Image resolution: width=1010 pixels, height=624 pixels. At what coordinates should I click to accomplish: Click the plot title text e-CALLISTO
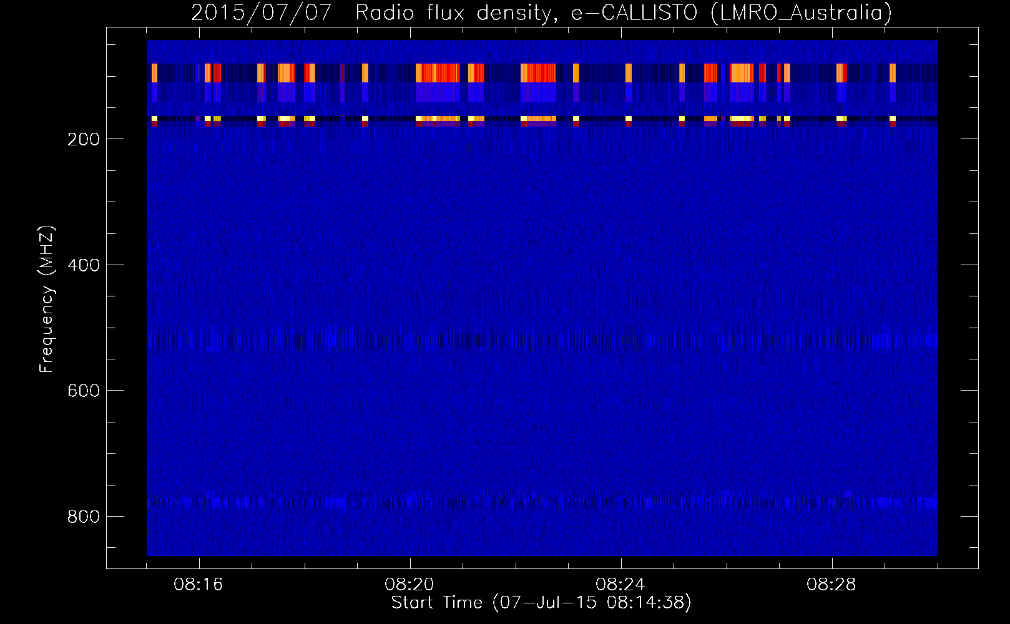point(634,12)
